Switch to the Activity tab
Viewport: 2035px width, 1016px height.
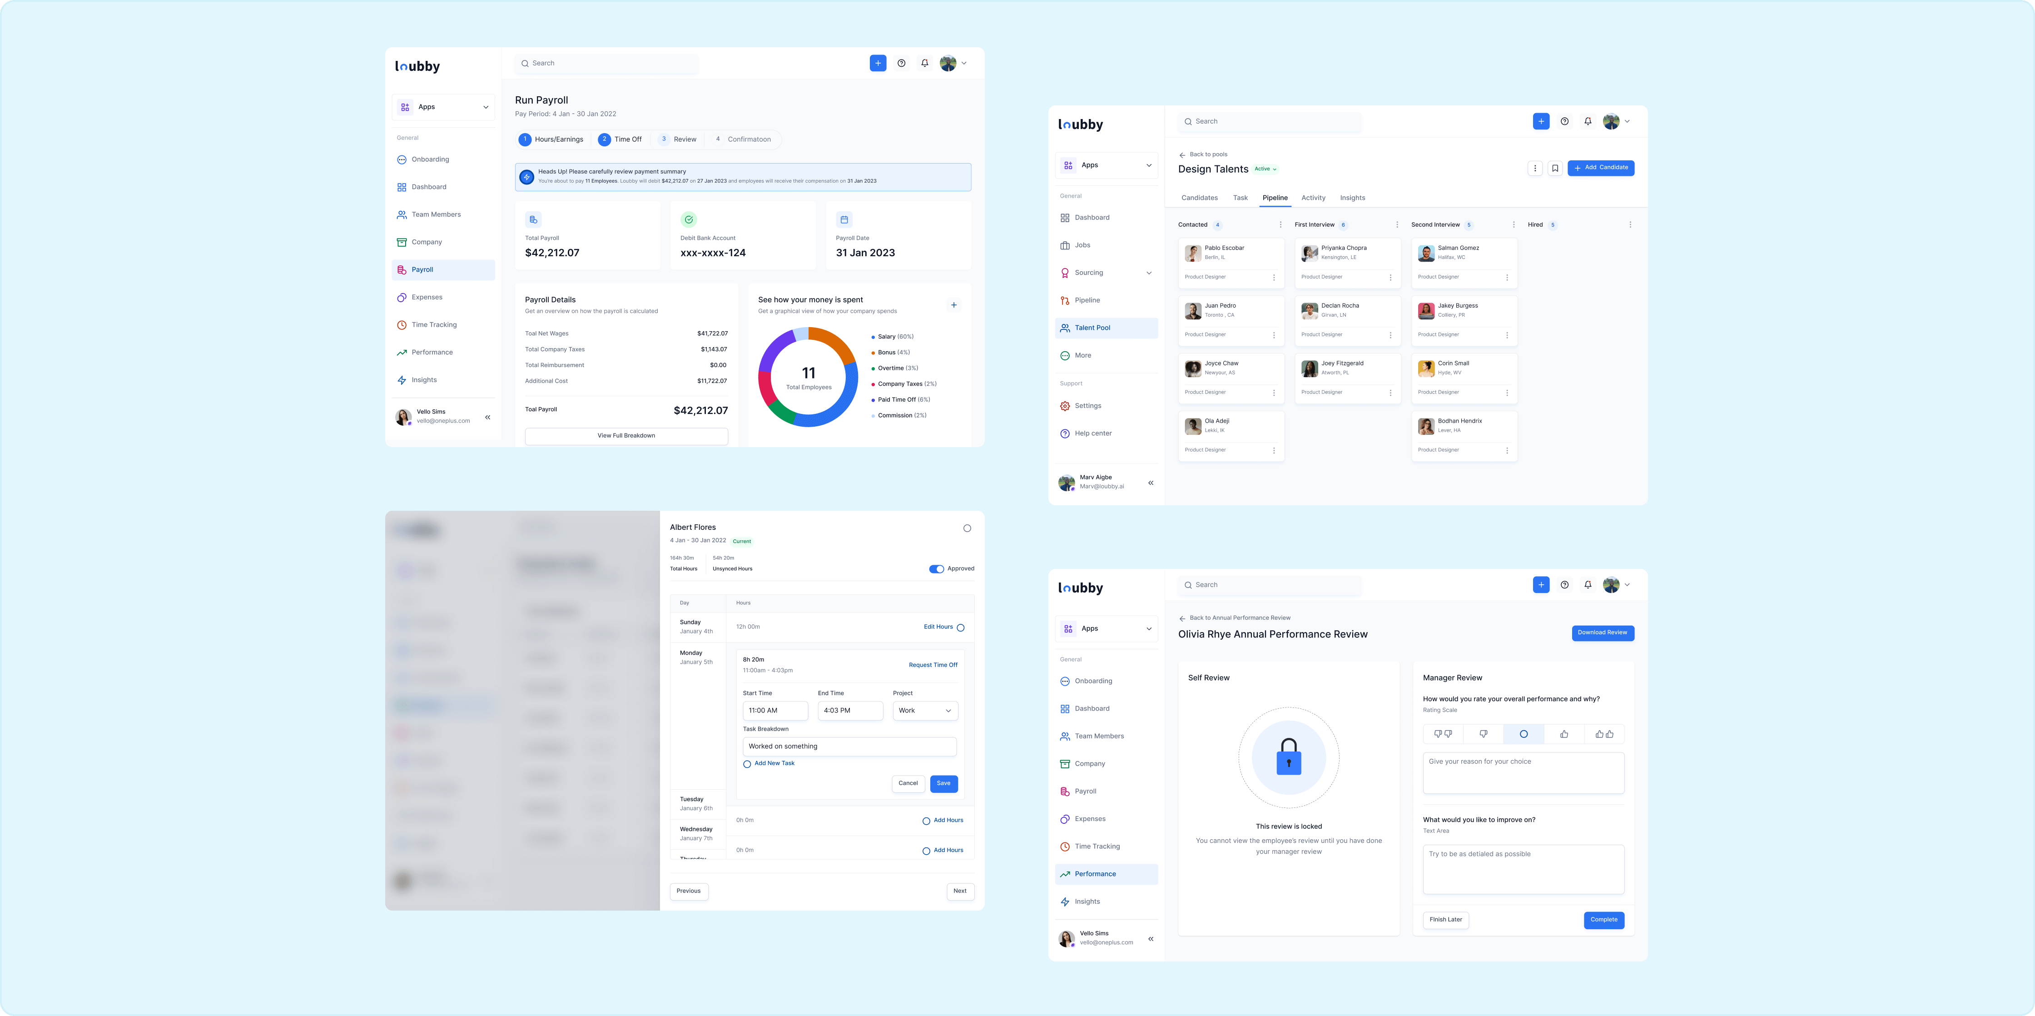tap(1313, 198)
